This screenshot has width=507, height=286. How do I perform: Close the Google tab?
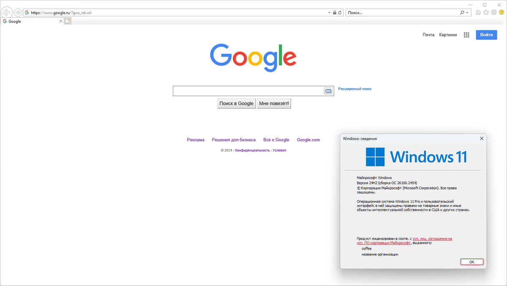[61, 21]
